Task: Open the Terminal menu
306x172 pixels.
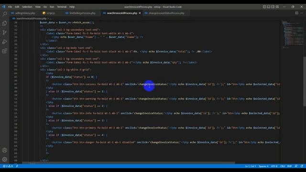Action: pyautogui.click(x=62, y=7)
